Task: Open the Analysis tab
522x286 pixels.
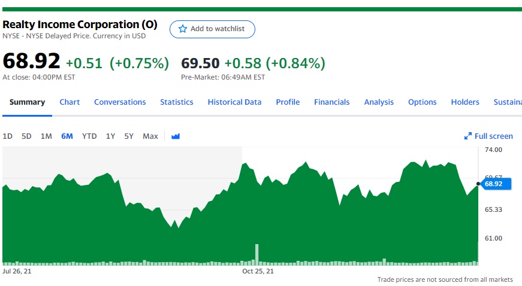Action: coord(379,102)
